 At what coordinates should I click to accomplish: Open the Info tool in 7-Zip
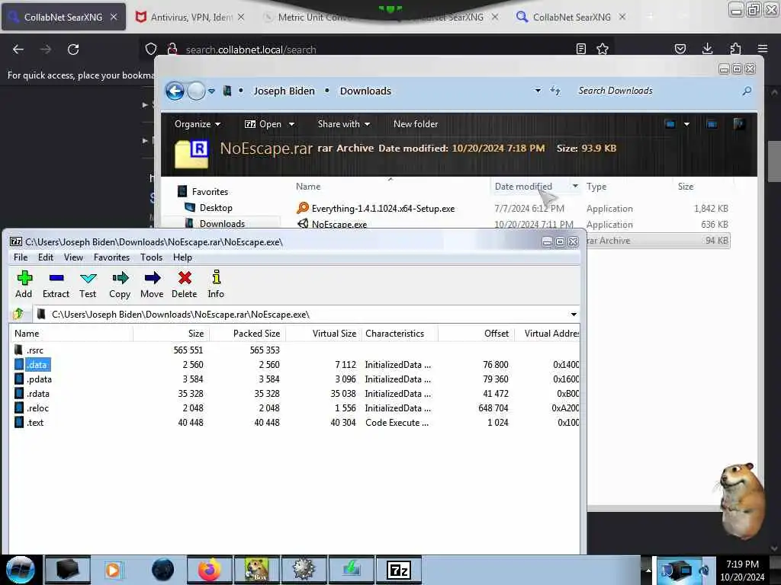point(216,284)
